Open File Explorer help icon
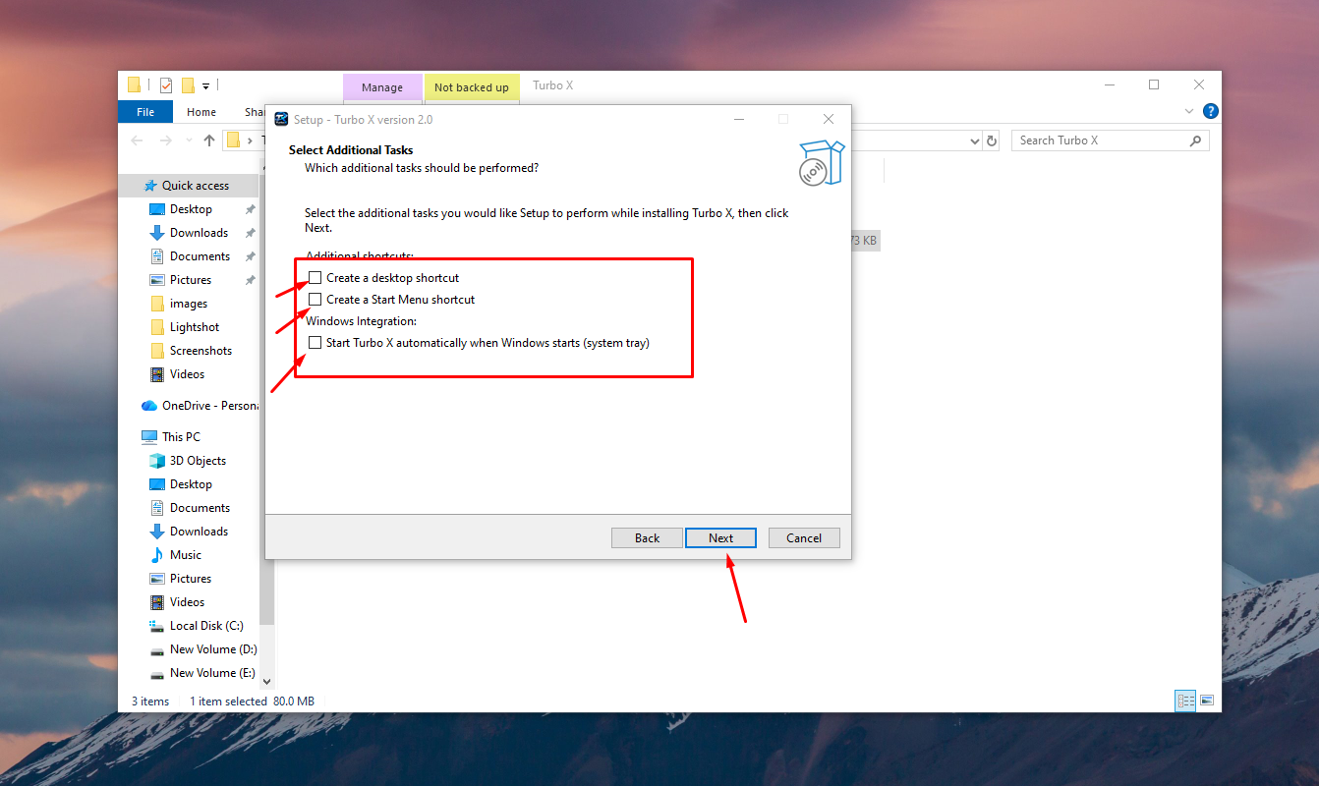The height and width of the screenshot is (786, 1319). point(1211,111)
